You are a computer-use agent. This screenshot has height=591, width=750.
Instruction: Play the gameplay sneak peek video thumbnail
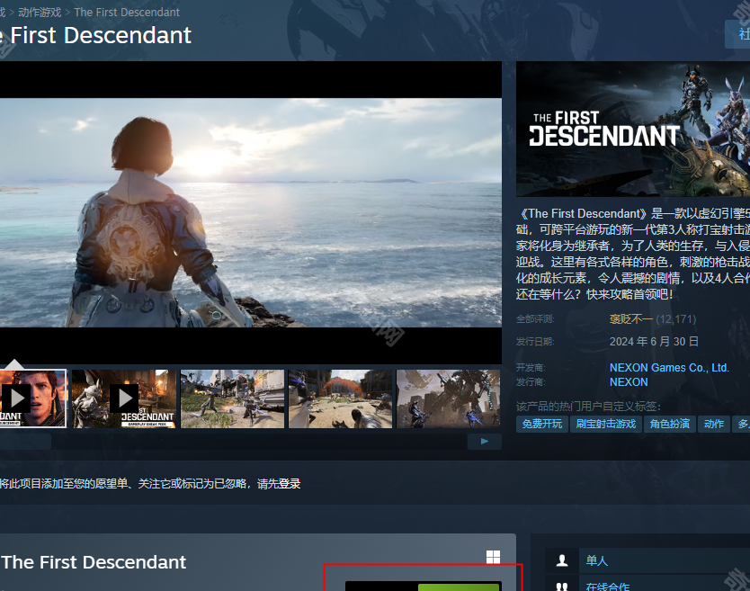pyautogui.click(x=124, y=398)
